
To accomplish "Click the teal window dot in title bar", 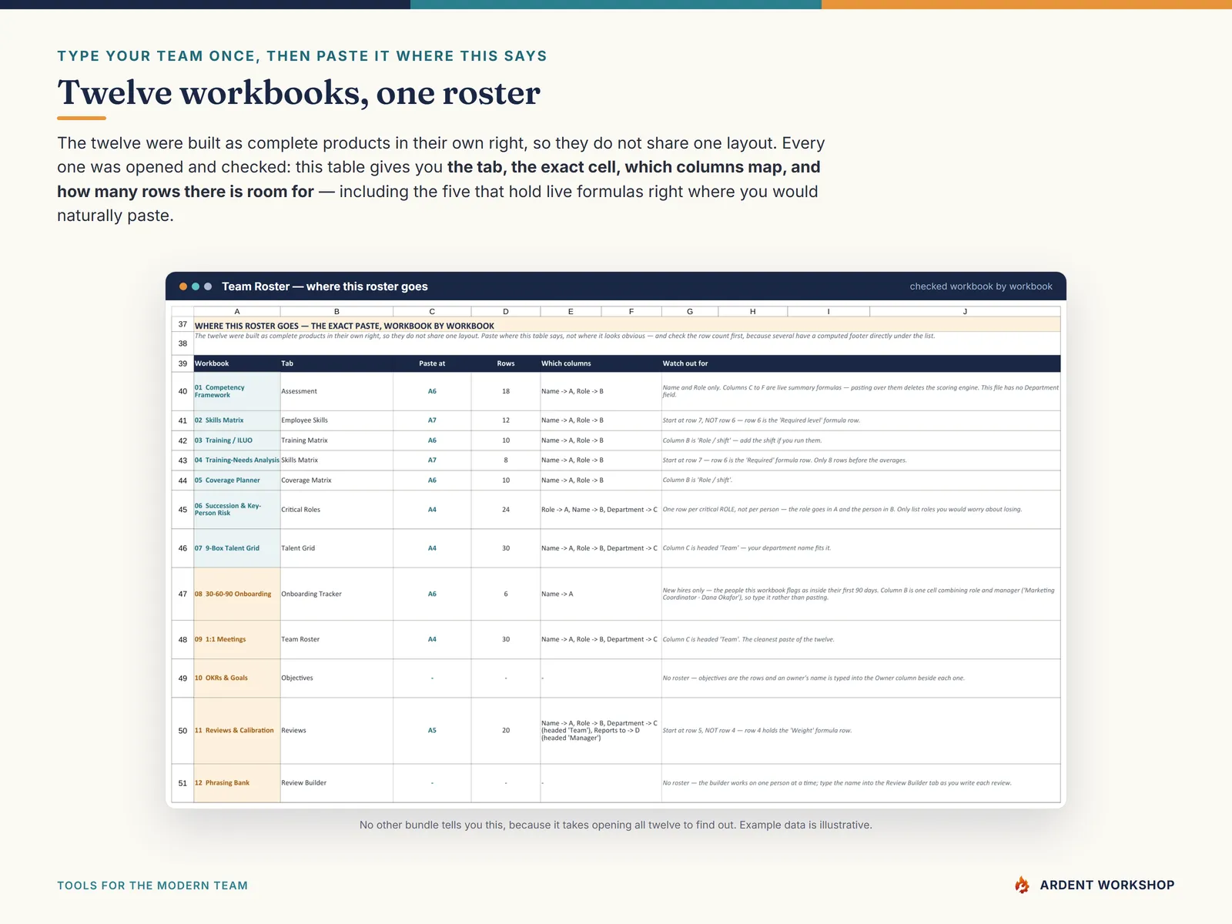I will (x=196, y=286).
